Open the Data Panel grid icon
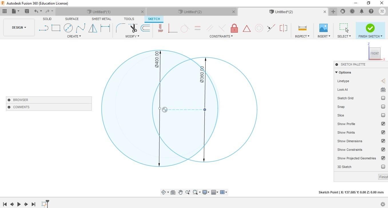388x208 pixels. pos(5,11)
